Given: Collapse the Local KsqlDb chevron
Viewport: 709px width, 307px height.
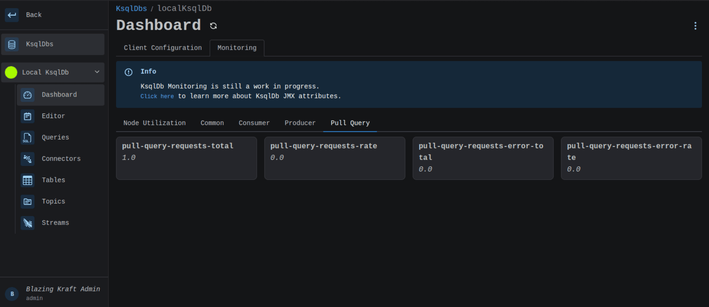Looking at the screenshot, I should 97,72.
